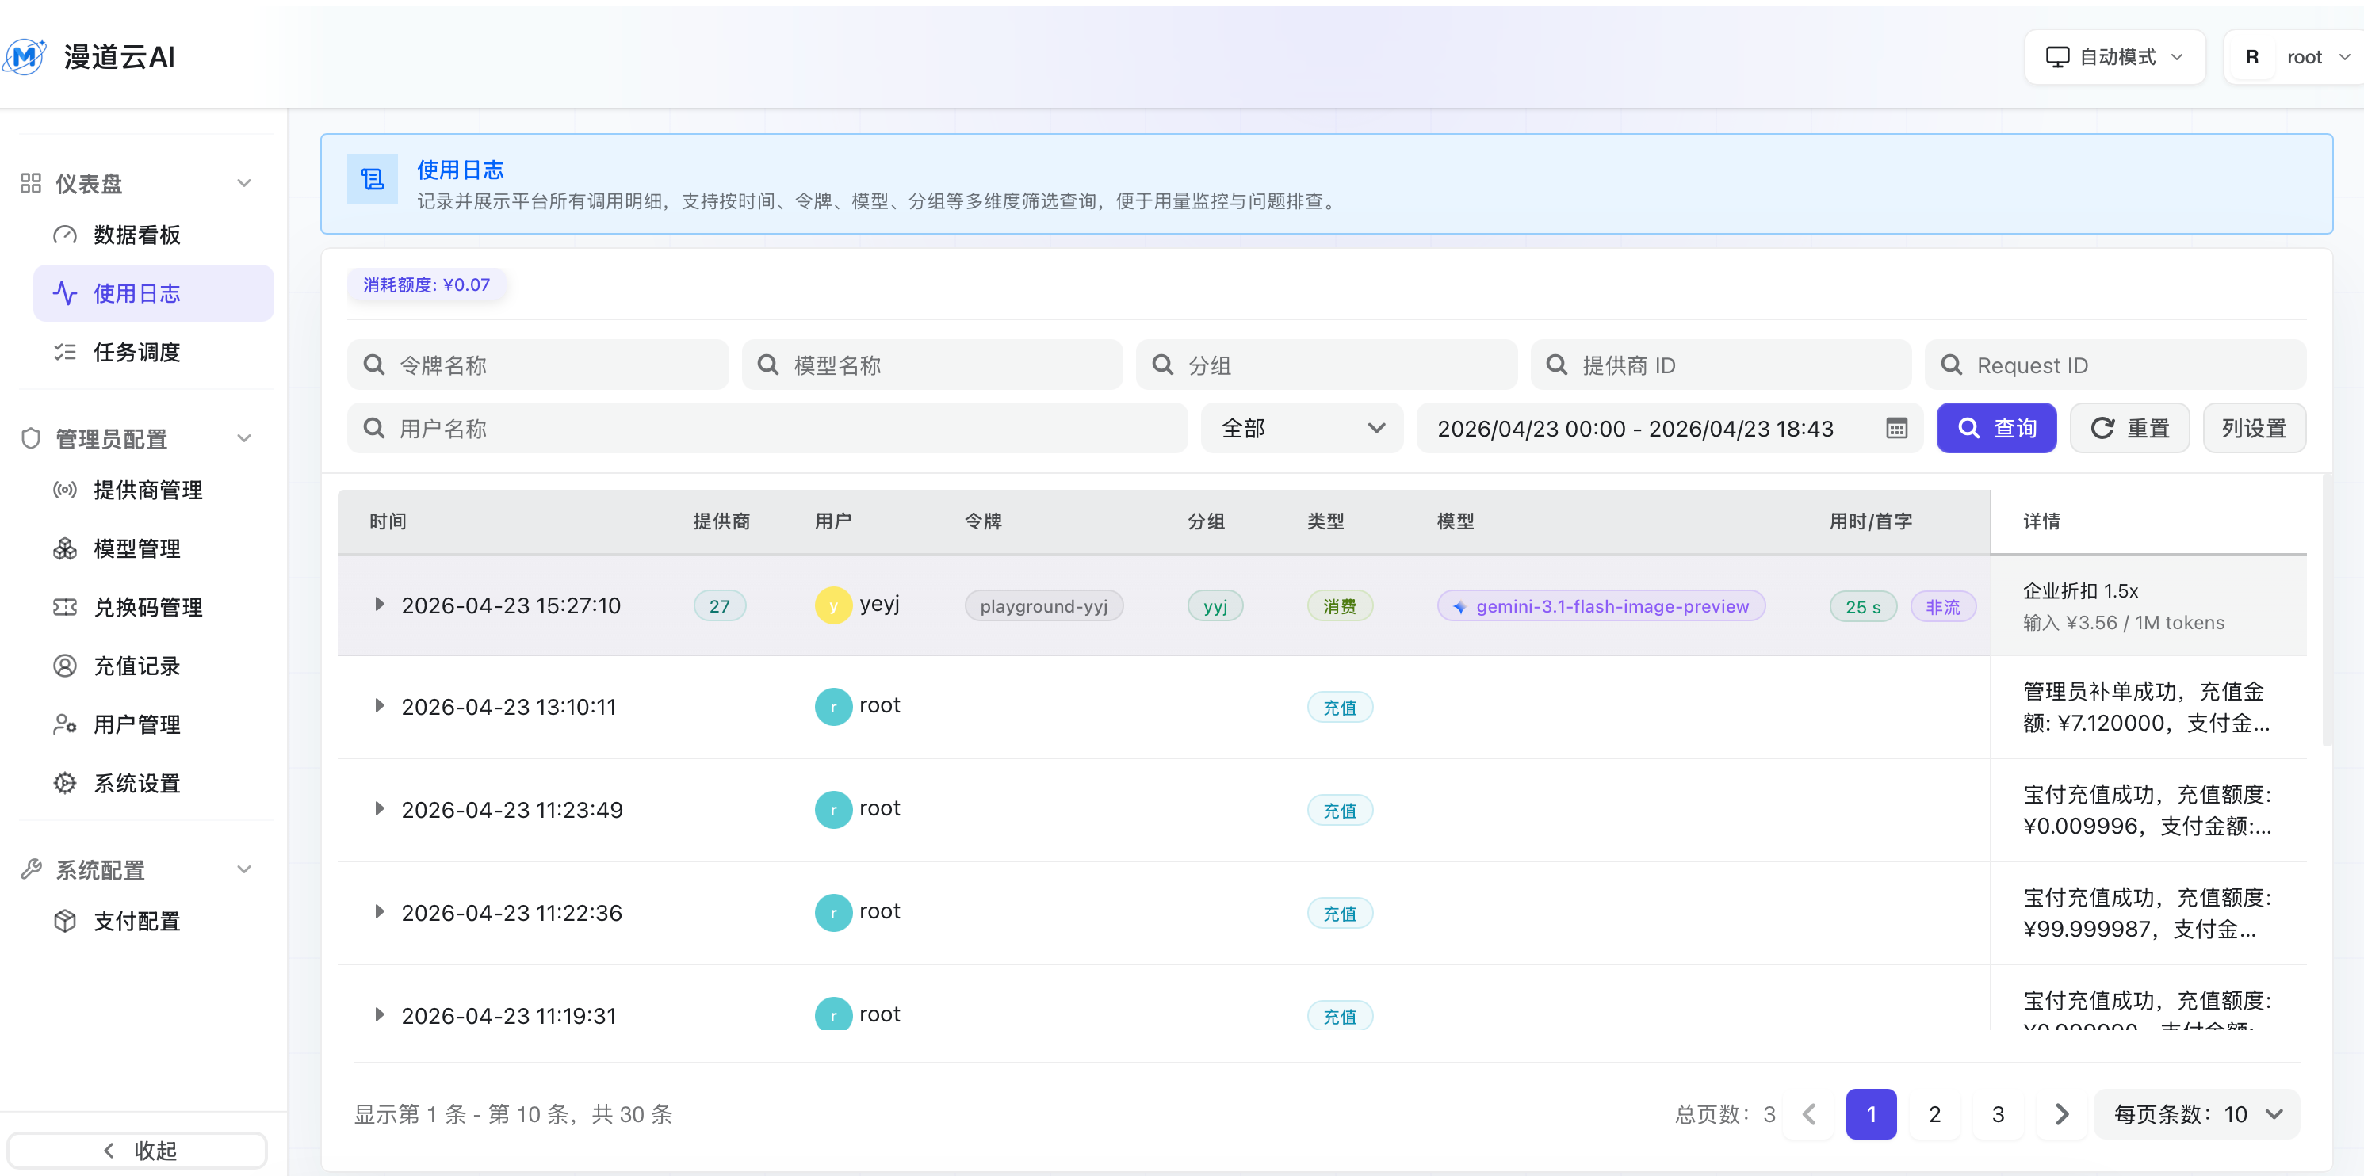The width and height of the screenshot is (2364, 1176).
Task: Focus the 令牌名称 search field
Action: (537, 365)
